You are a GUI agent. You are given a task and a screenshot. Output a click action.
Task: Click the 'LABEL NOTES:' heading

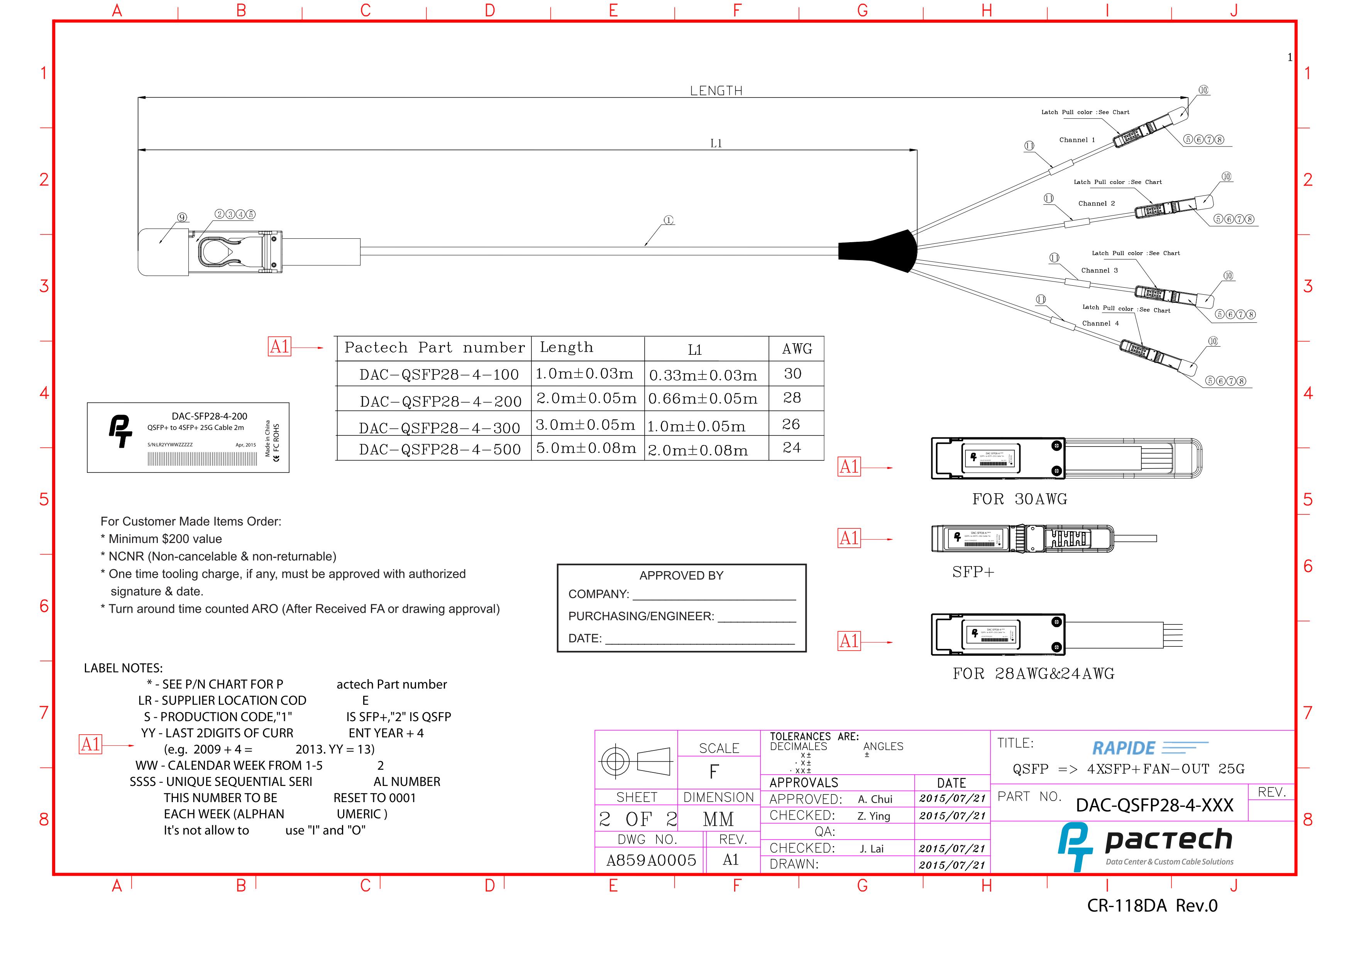[123, 668]
